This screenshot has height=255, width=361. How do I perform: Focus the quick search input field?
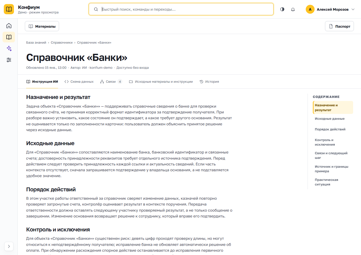point(181,9)
